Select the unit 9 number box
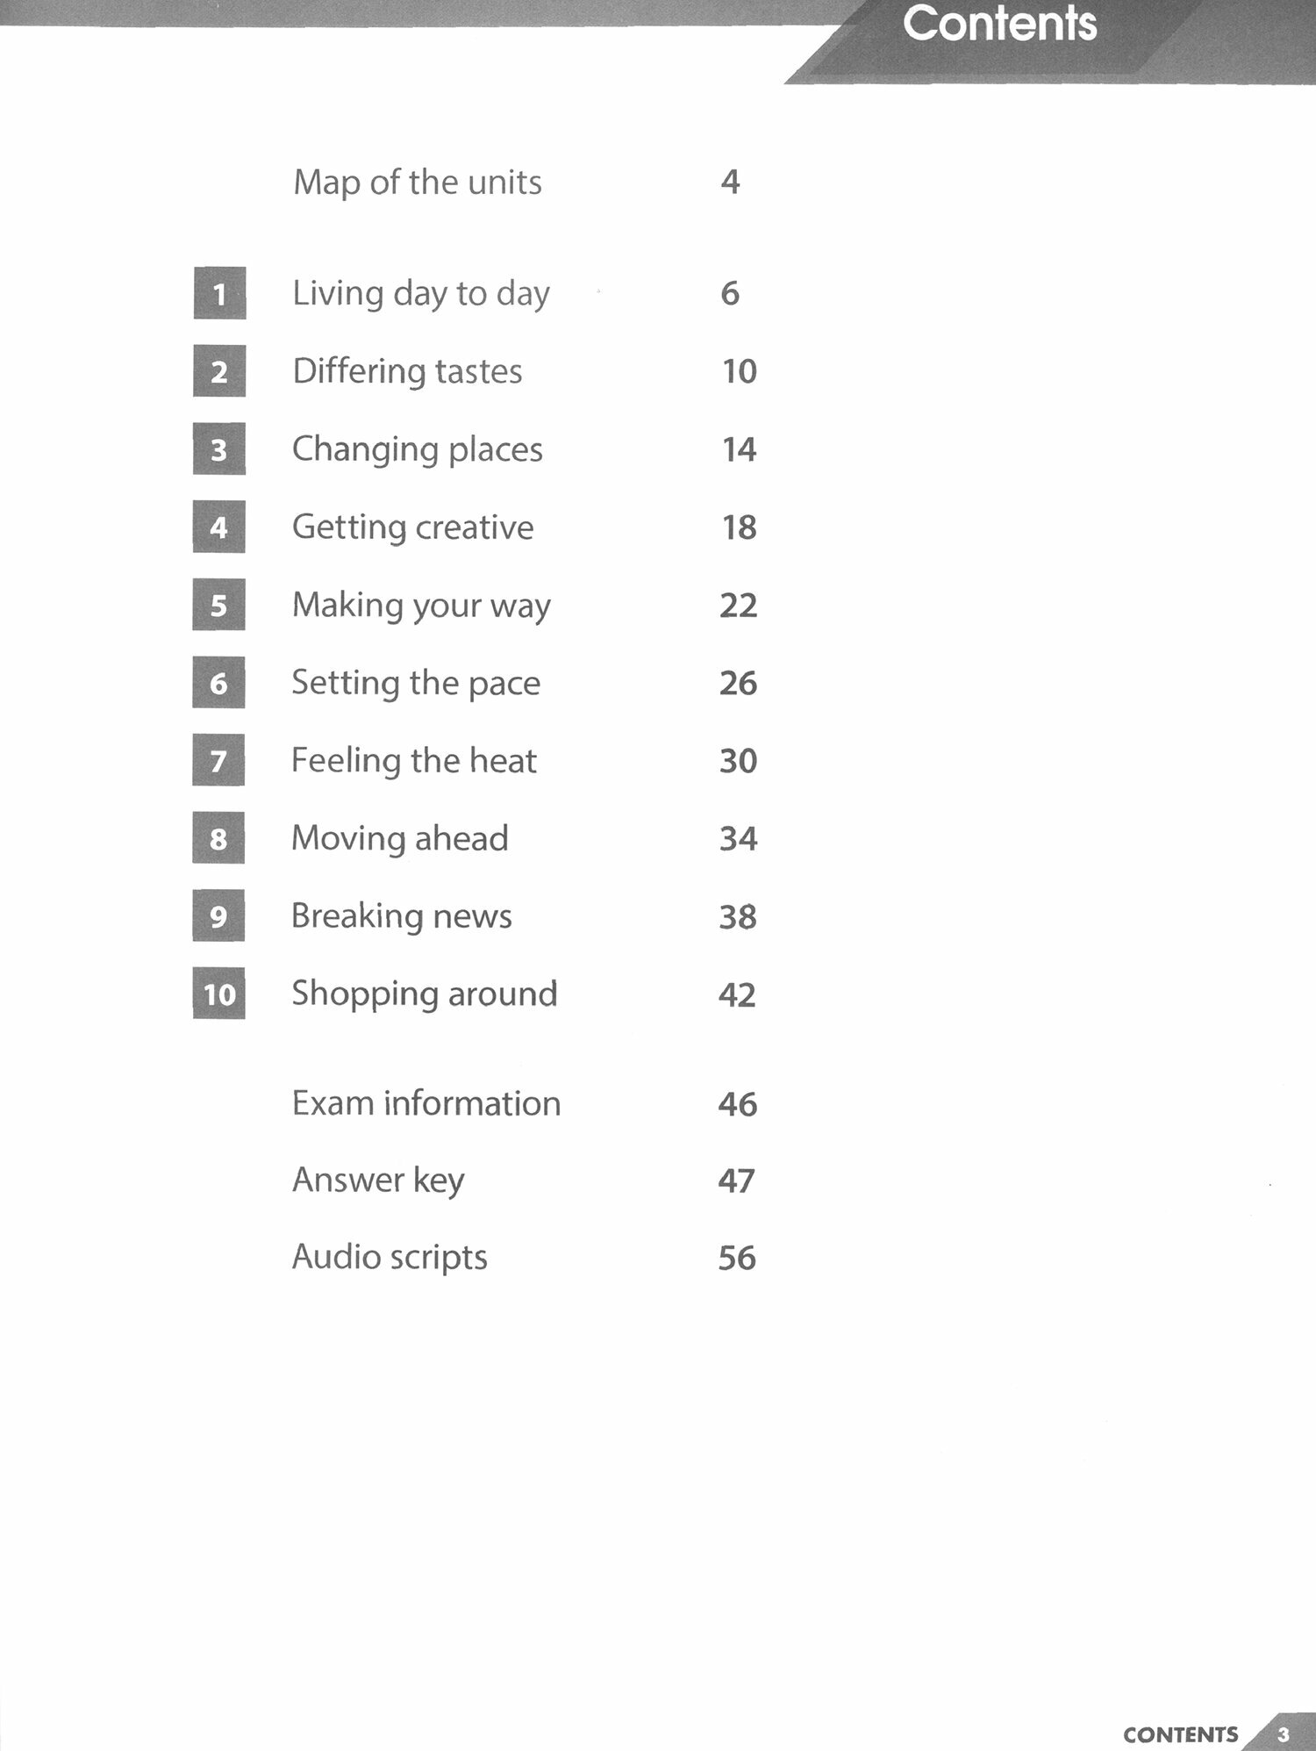 [218, 916]
